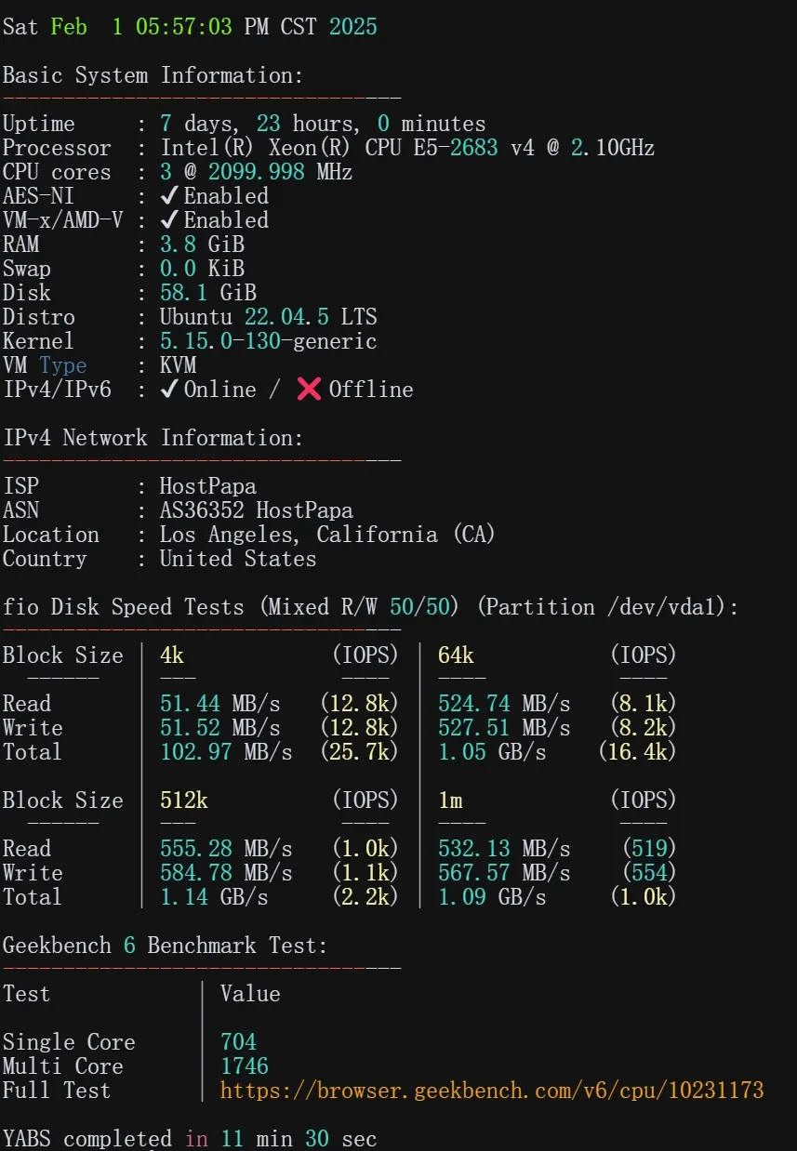Select the 64k block size header

click(x=456, y=655)
